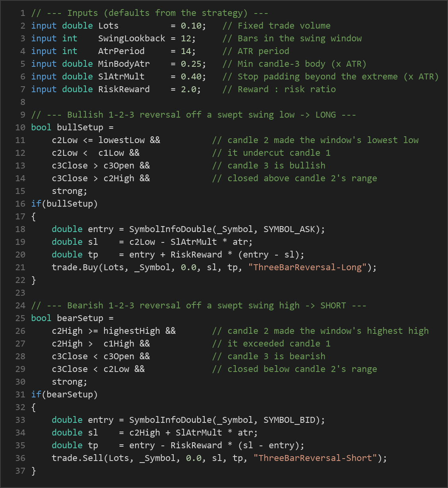Click the SwingLookback variable name
This screenshot has width=448, height=488.
click(132, 39)
